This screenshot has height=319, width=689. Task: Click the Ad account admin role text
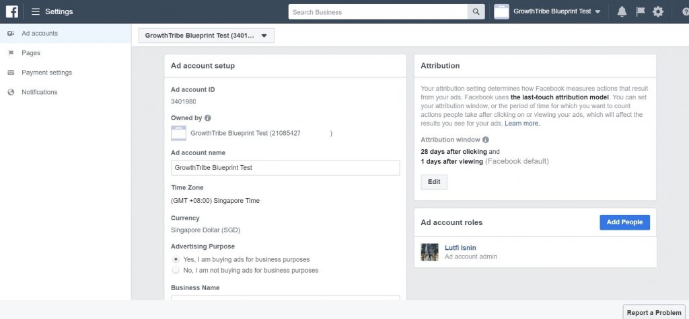470,257
